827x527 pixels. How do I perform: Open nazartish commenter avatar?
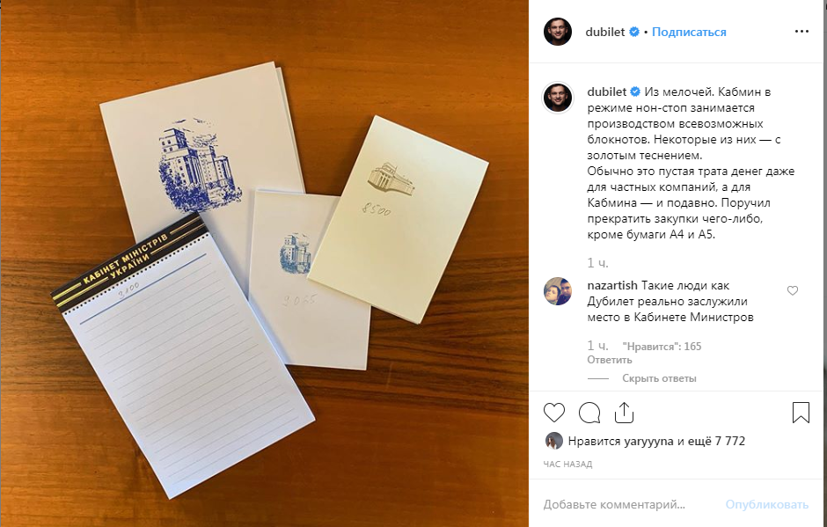(x=558, y=291)
